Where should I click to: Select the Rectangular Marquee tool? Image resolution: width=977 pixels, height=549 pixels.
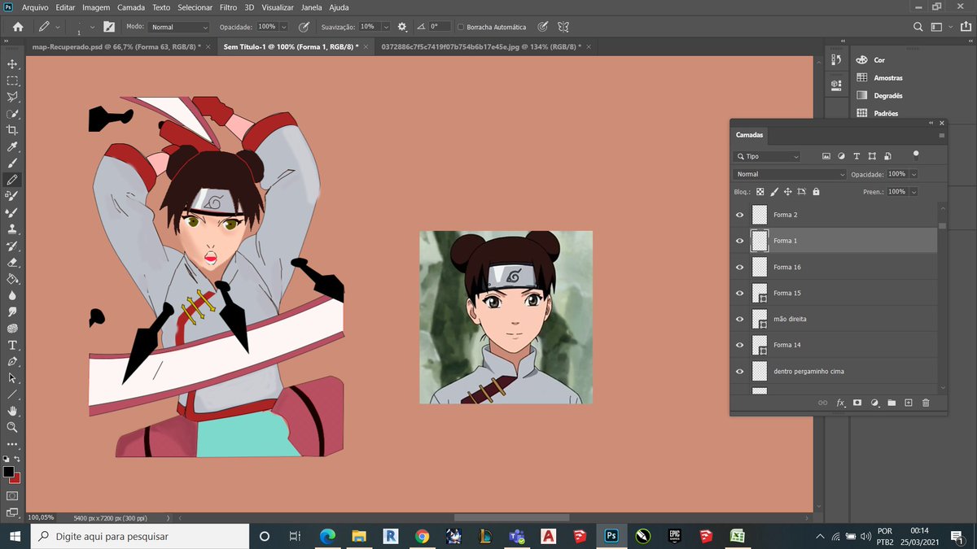(x=12, y=81)
